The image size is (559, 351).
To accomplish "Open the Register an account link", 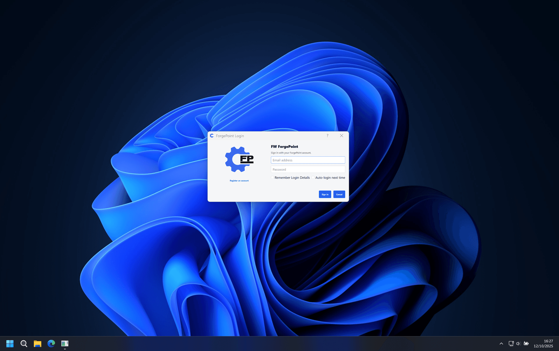I will [239, 181].
